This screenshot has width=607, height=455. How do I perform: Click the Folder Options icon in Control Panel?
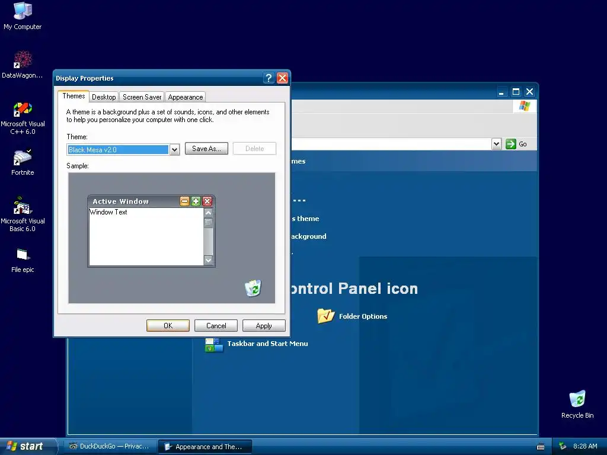coord(325,316)
